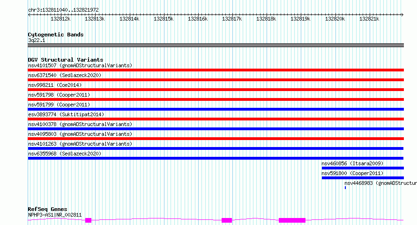Click the DGV Structural Variants track title
The image size is (417, 225).
point(66,60)
